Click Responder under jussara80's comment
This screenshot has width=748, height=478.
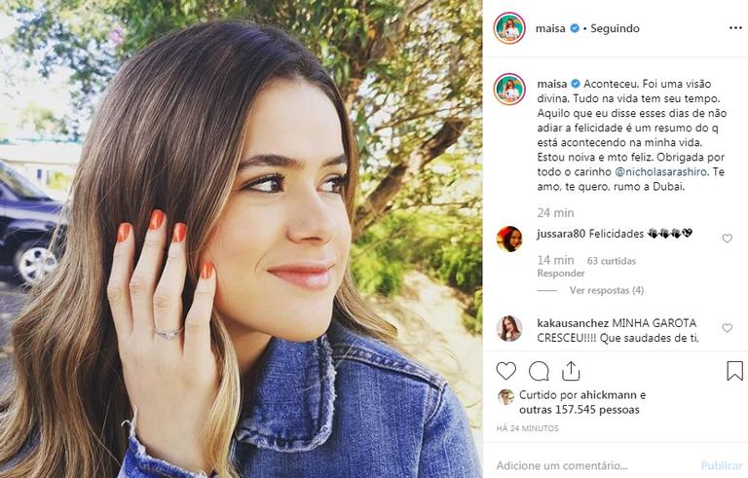click(561, 274)
